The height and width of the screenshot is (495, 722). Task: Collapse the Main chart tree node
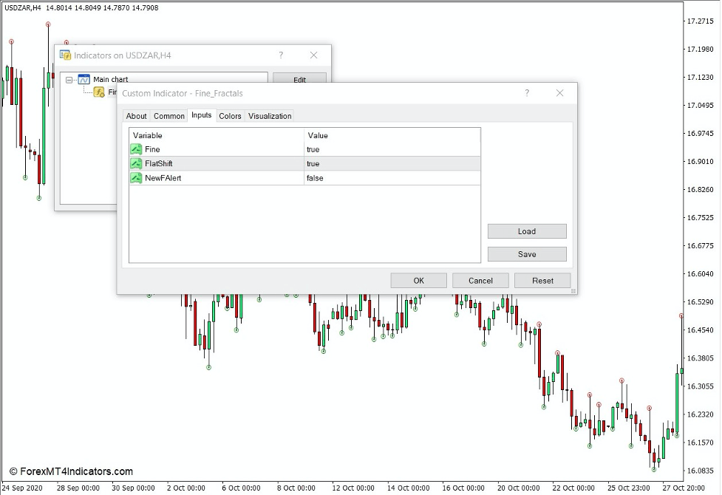point(69,78)
